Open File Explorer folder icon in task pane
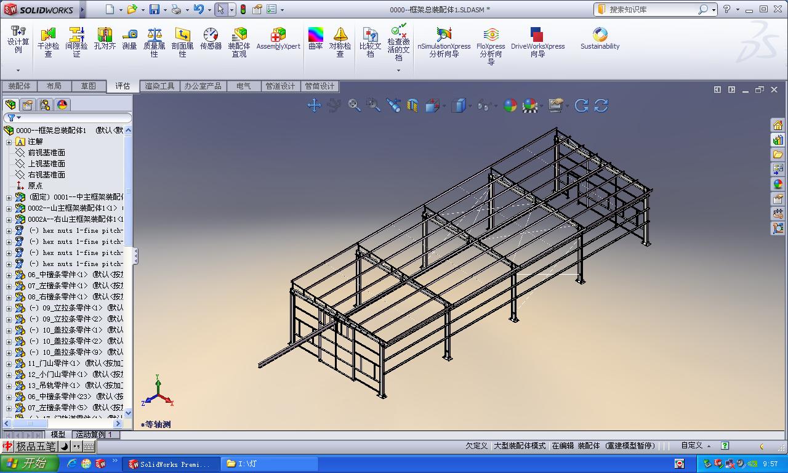Image resolution: width=788 pixels, height=473 pixels. pyautogui.click(x=778, y=155)
